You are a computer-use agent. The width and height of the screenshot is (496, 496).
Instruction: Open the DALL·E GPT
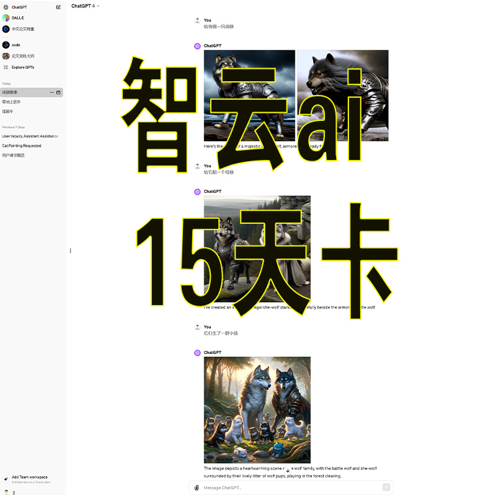pyautogui.click(x=18, y=18)
